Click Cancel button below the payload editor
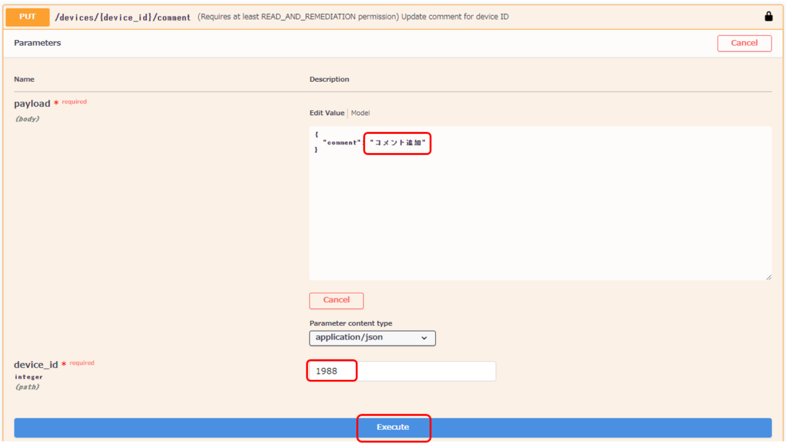The height and width of the screenshot is (443, 786). pyautogui.click(x=336, y=300)
